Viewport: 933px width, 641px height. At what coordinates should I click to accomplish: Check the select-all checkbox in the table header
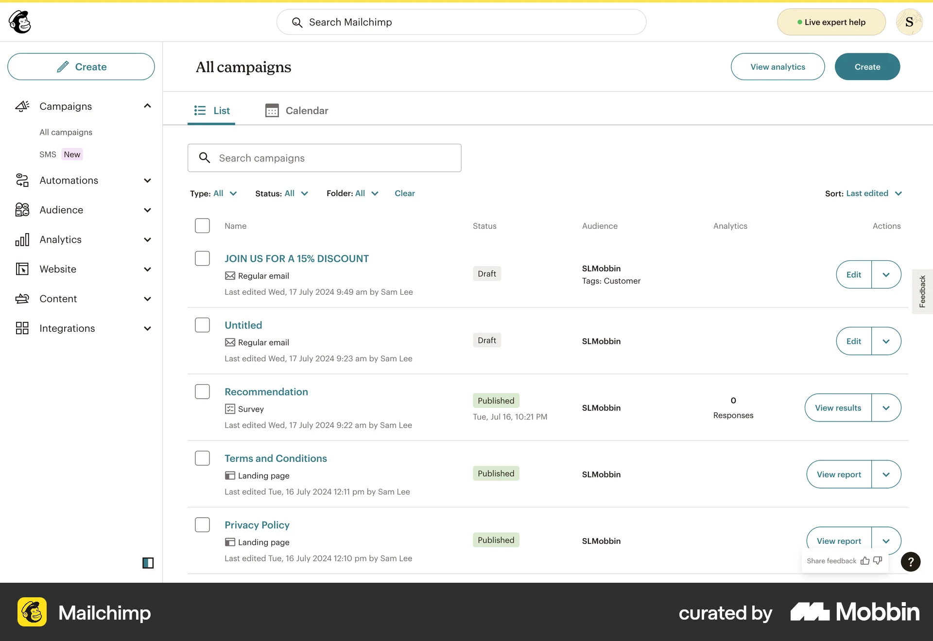[x=202, y=225]
